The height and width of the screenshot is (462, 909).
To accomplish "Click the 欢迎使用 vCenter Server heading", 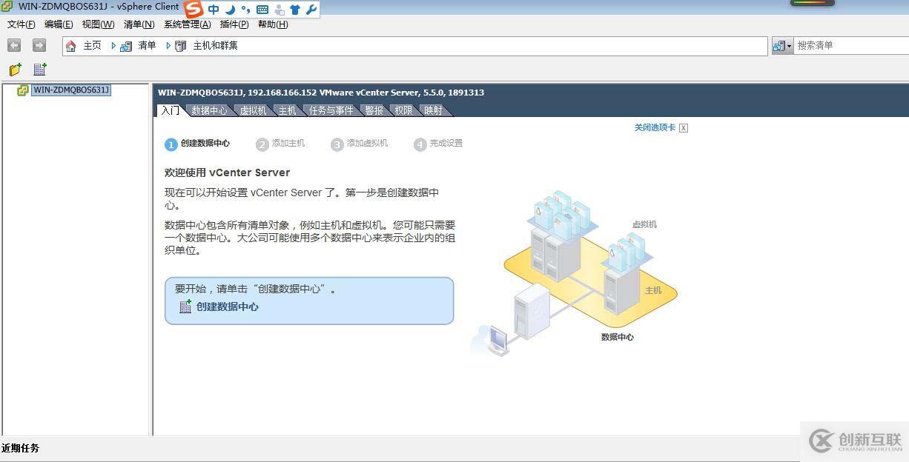I will click(227, 173).
